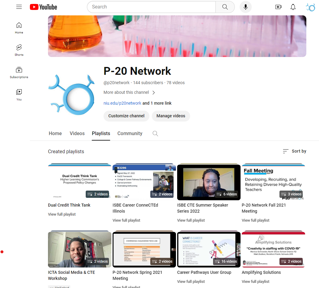The image size is (319, 288).
Task: Switch to the Community tab
Action: tap(130, 134)
